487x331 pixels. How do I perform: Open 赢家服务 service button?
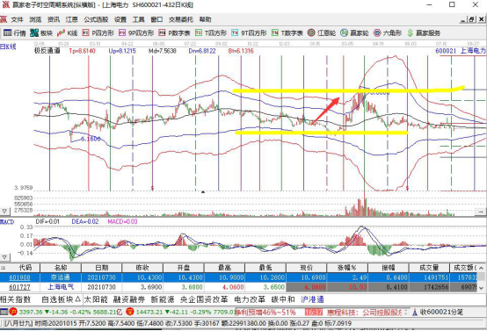click(424, 32)
